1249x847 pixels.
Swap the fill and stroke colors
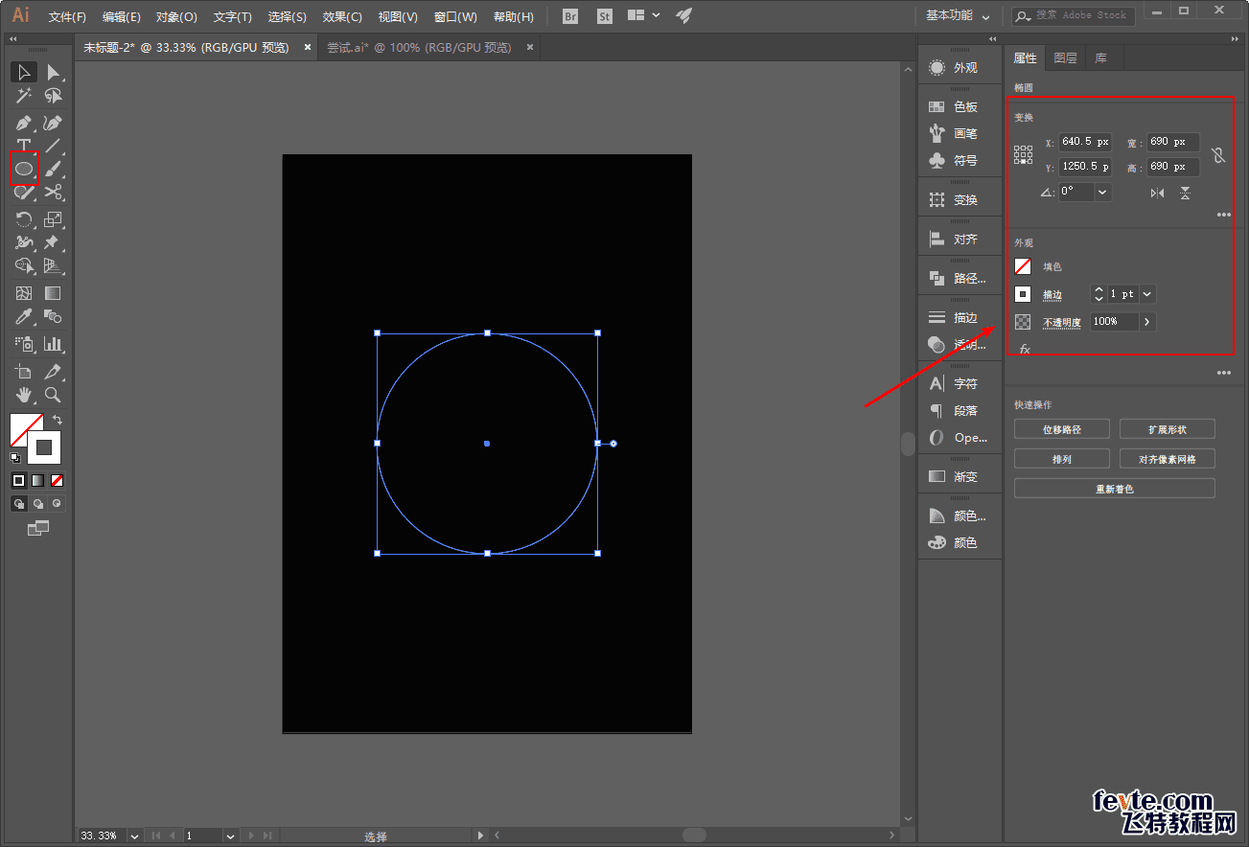58,420
